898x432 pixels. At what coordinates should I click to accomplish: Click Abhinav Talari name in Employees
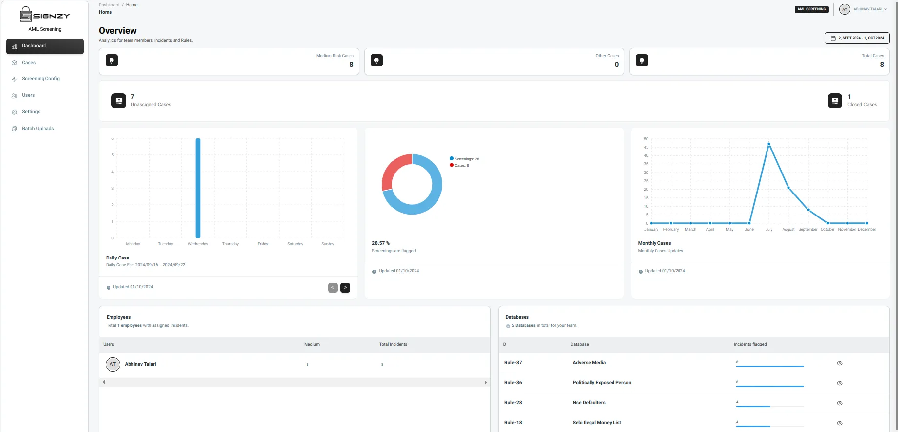pos(140,364)
